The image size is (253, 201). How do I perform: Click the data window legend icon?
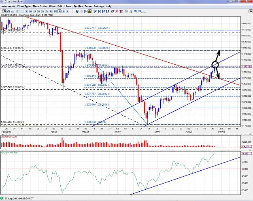[85, 11]
